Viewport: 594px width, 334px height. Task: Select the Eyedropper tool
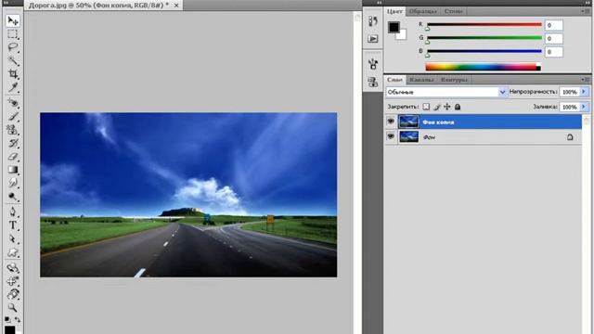coord(13,87)
